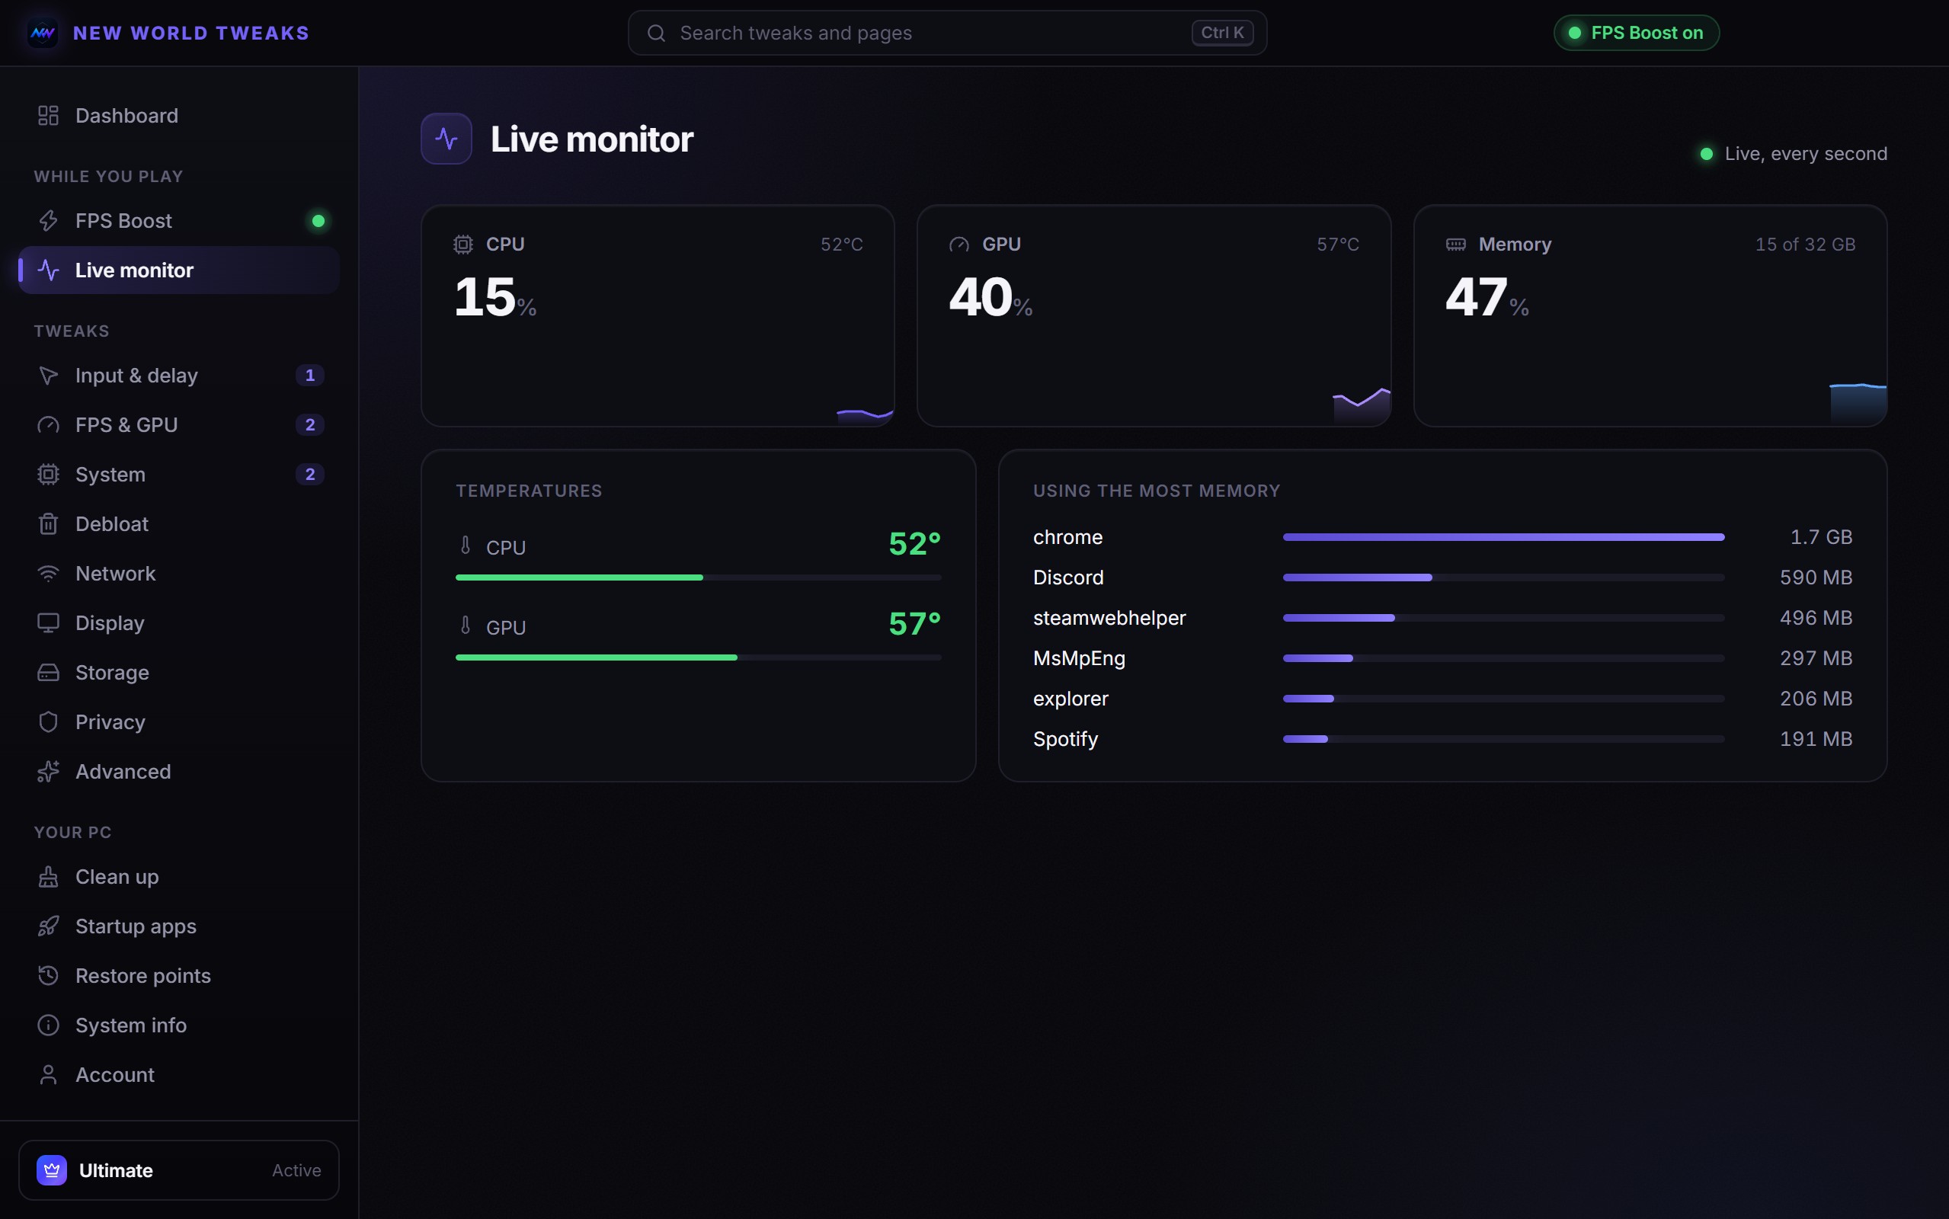Click the Spotify process name
Screen dimensions: 1949x1219
point(1066,738)
